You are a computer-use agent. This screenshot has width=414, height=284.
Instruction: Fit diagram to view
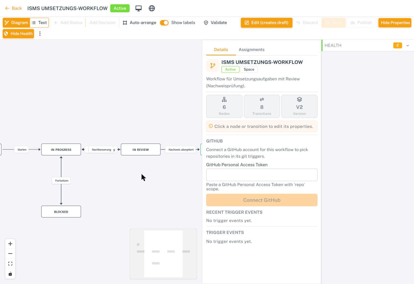[10, 264]
